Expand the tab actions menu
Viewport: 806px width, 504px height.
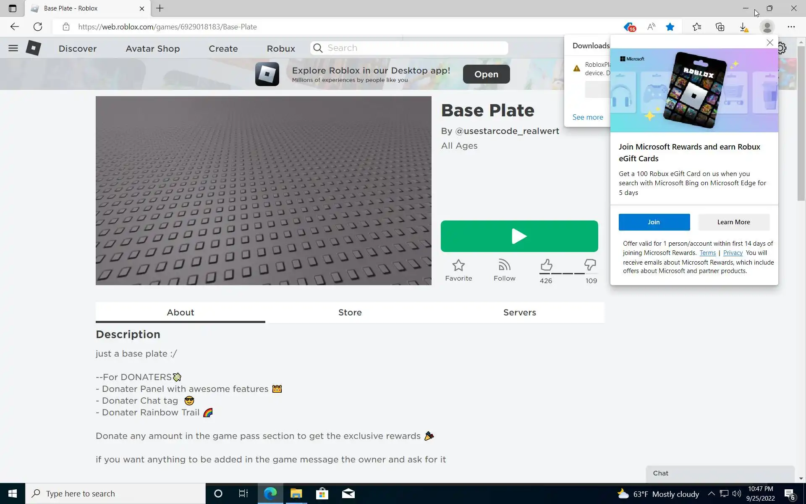(x=13, y=8)
